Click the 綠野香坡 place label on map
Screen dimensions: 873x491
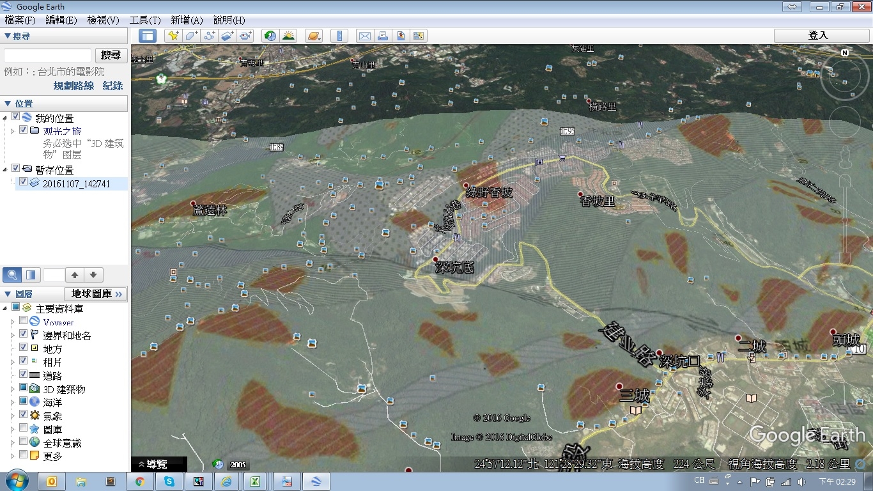click(489, 192)
